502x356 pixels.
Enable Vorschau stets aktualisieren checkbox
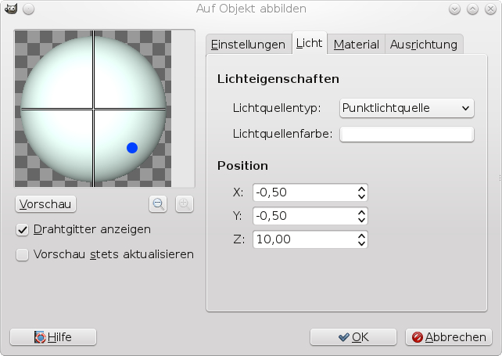pyautogui.click(x=22, y=255)
